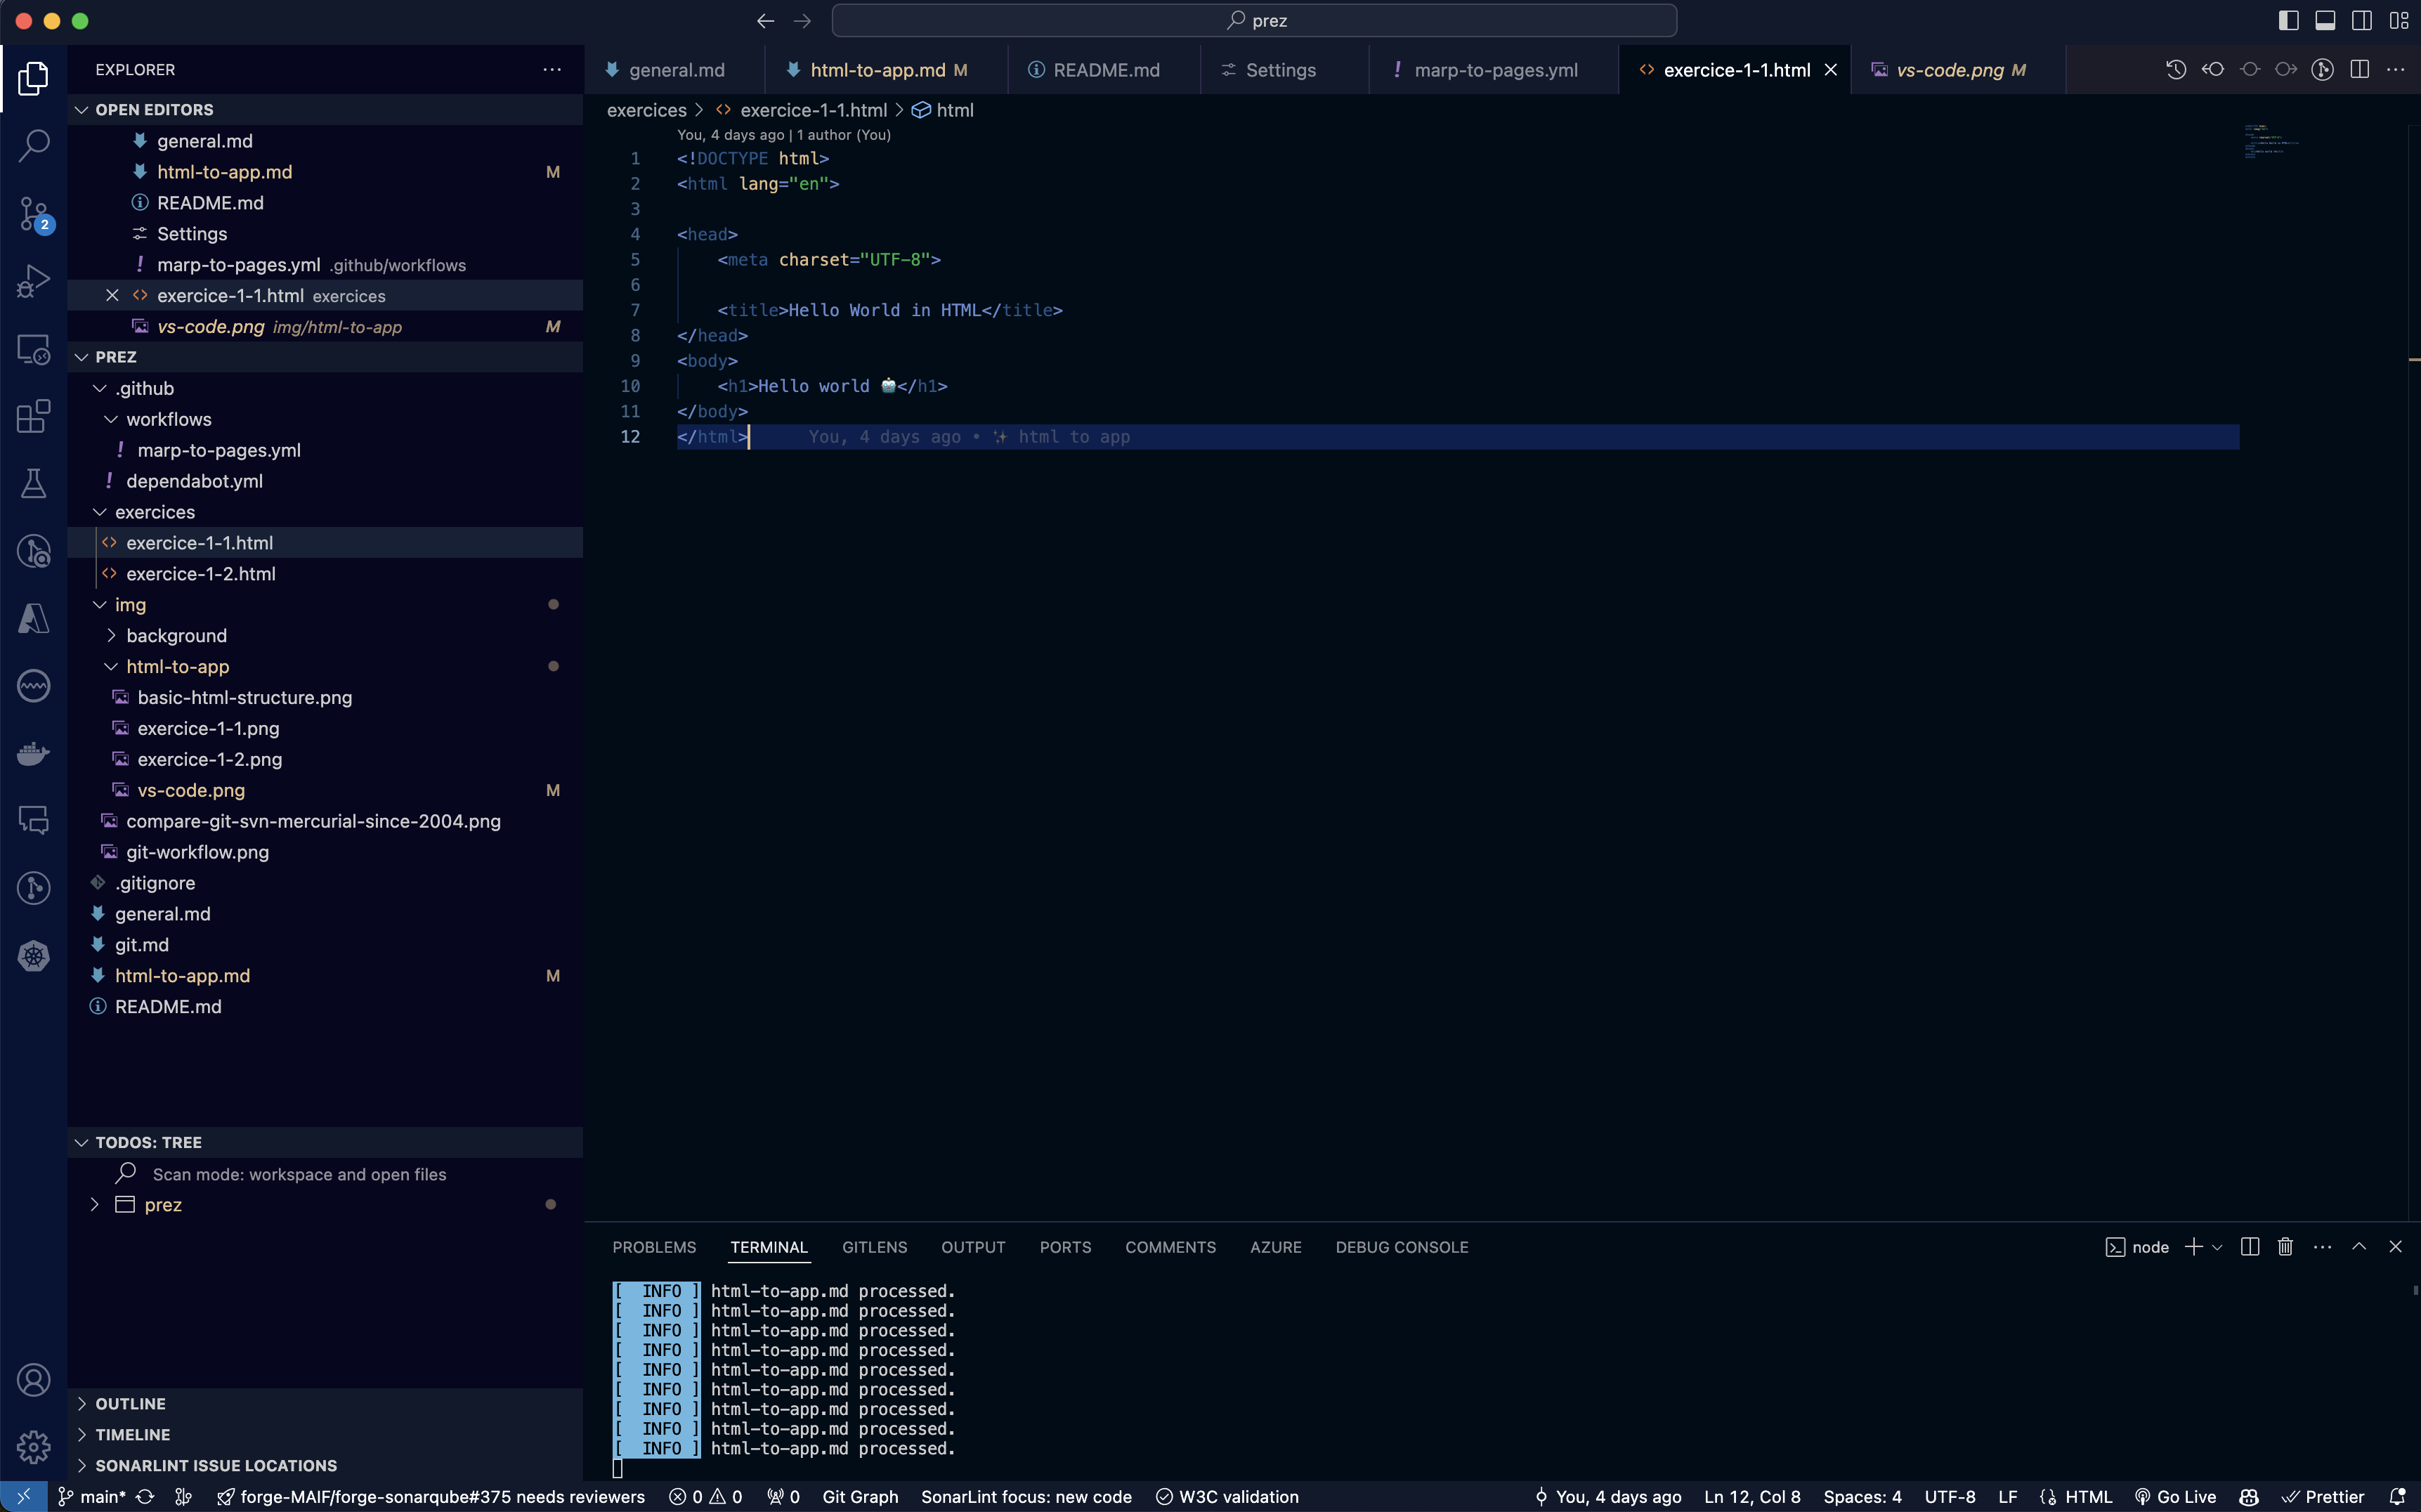Toggle the bottom panel visibility
This screenshot has width=2421, height=1512.
coord(2325,21)
